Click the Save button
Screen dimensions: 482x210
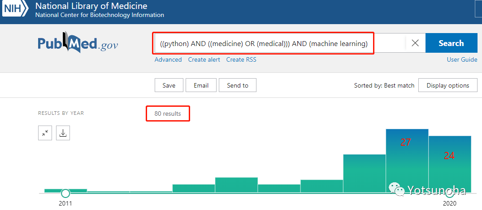(x=169, y=85)
